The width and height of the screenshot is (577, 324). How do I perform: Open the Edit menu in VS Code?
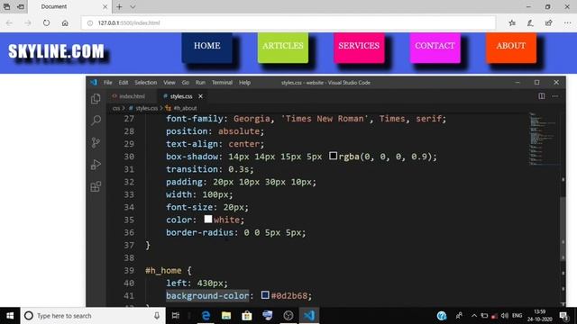click(124, 83)
